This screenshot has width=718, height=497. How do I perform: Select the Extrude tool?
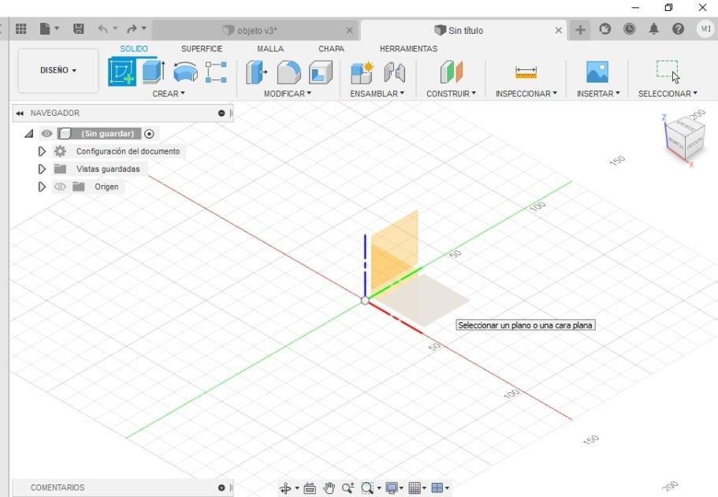pyautogui.click(x=154, y=72)
